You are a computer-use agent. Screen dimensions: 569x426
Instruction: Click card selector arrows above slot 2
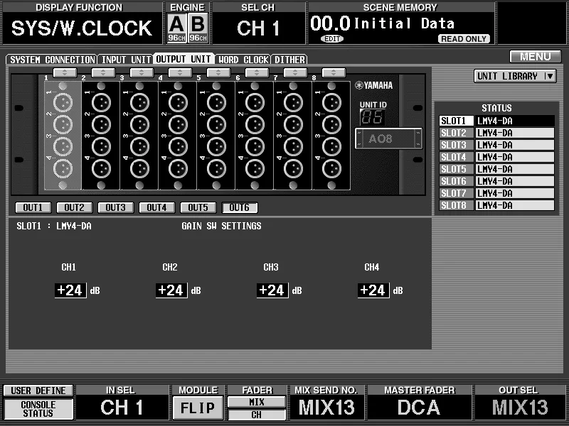coord(103,72)
